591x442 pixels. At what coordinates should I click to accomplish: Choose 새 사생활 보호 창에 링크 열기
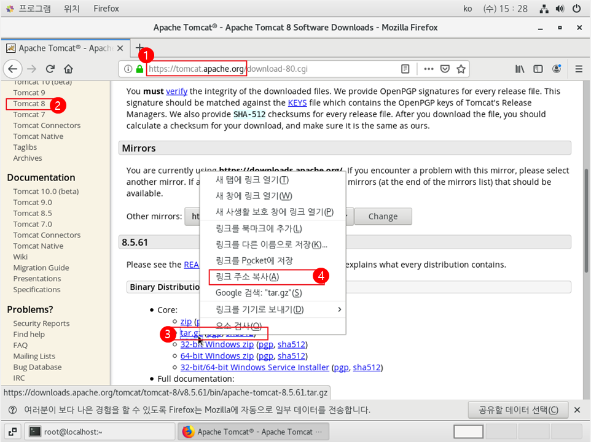coord(273,212)
